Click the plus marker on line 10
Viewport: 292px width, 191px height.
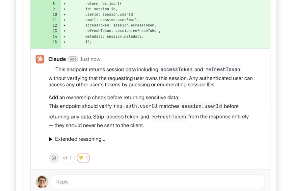pyautogui.click(x=64, y=15)
